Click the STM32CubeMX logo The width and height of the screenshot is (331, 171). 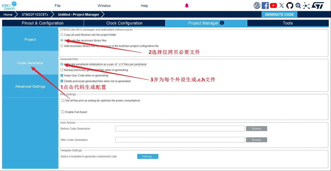[x=9, y=5]
